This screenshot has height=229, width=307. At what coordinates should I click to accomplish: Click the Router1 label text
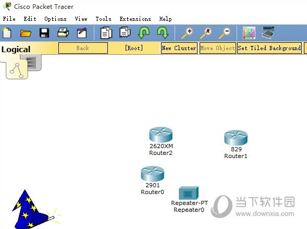click(x=236, y=156)
